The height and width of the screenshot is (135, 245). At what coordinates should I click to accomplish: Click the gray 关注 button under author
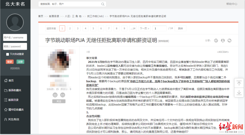pos(59,101)
